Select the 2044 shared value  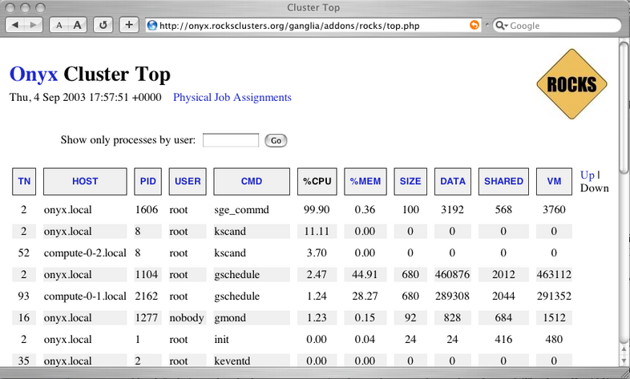coord(503,296)
